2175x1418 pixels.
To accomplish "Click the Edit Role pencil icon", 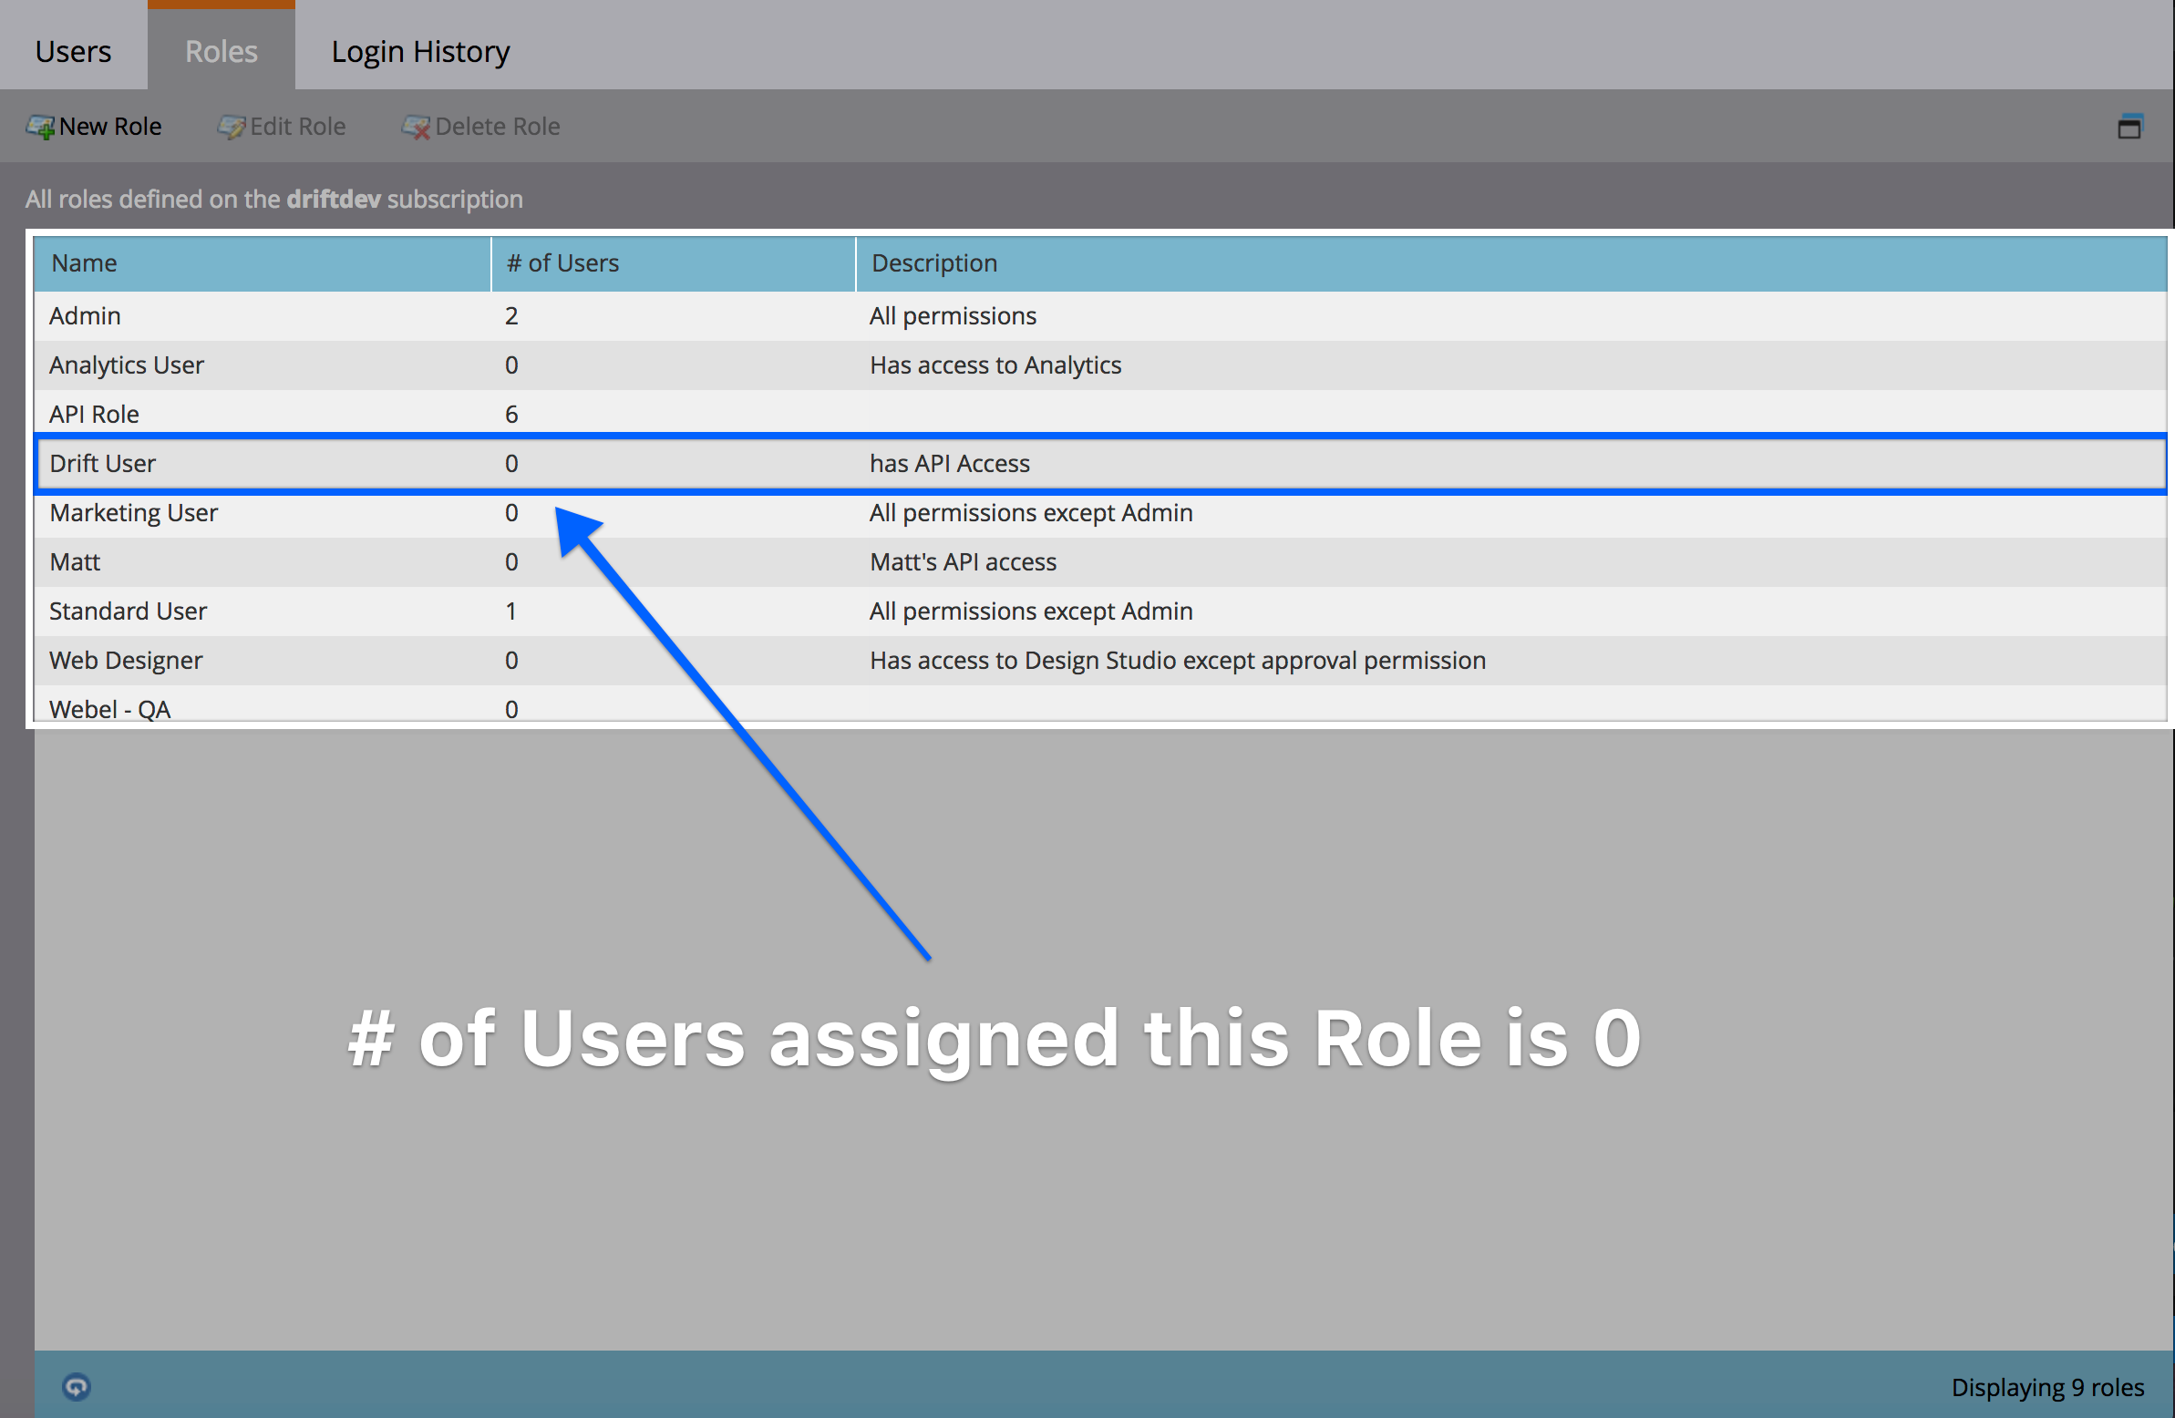I will (x=231, y=127).
